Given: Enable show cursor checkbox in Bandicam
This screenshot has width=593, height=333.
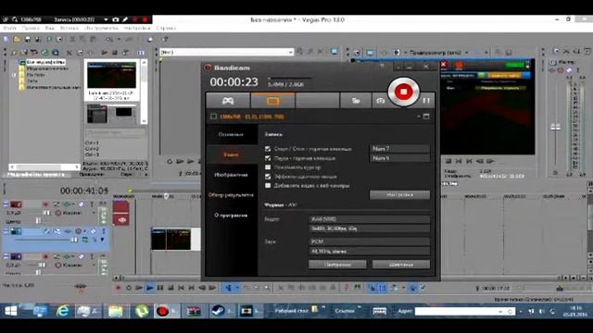Looking at the screenshot, I should [268, 167].
